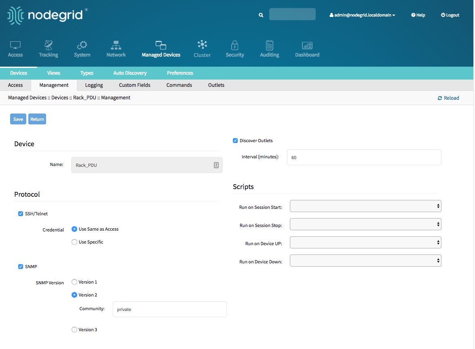Switch to the Views tab
Screen dimensions: 475x349
(x=54, y=73)
